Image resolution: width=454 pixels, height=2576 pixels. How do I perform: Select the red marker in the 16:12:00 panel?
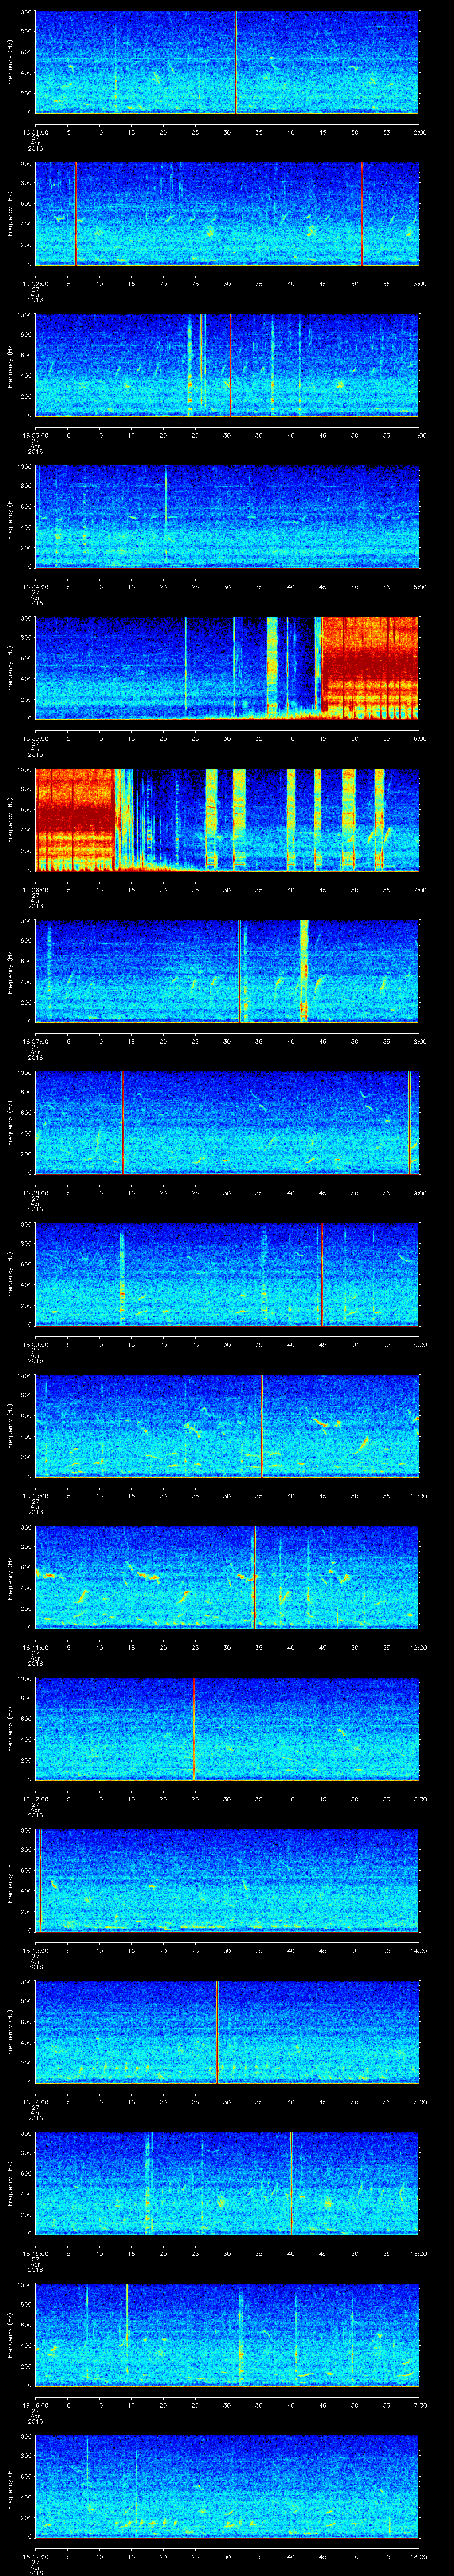click(x=194, y=1729)
